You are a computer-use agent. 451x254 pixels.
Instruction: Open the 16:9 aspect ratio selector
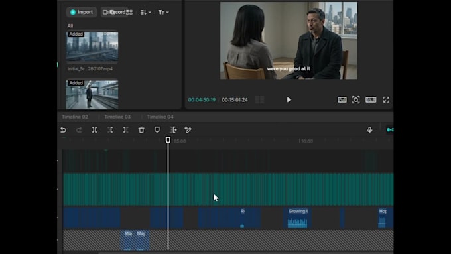(x=371, y=100)
